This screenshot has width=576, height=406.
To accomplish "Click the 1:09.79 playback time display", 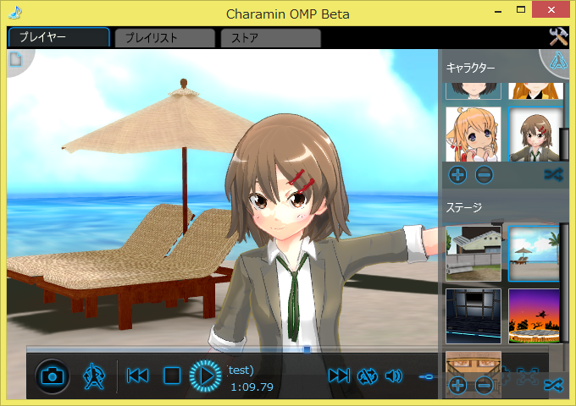I will tap(252, 387).
